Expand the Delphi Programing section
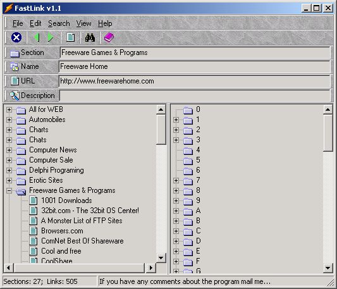Viewport: 337px width, 289px height. pos(9,170)
